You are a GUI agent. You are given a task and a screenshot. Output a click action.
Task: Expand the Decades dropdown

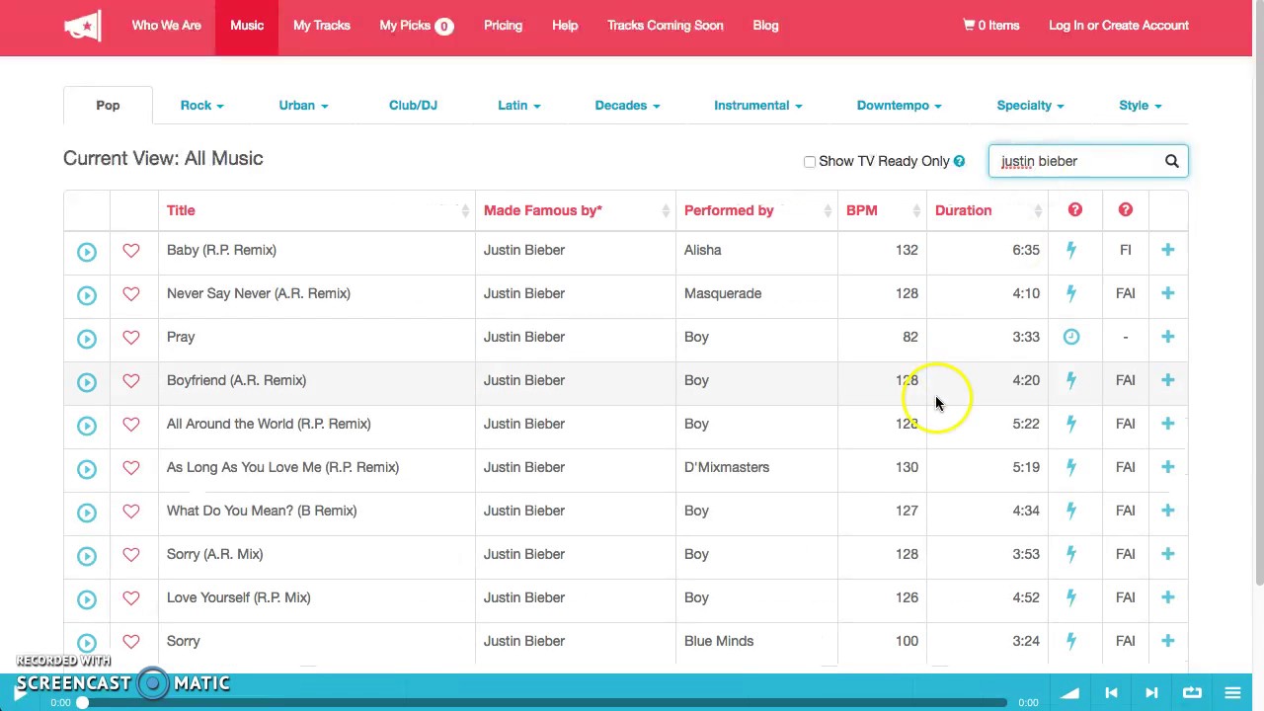pos(627,106)
